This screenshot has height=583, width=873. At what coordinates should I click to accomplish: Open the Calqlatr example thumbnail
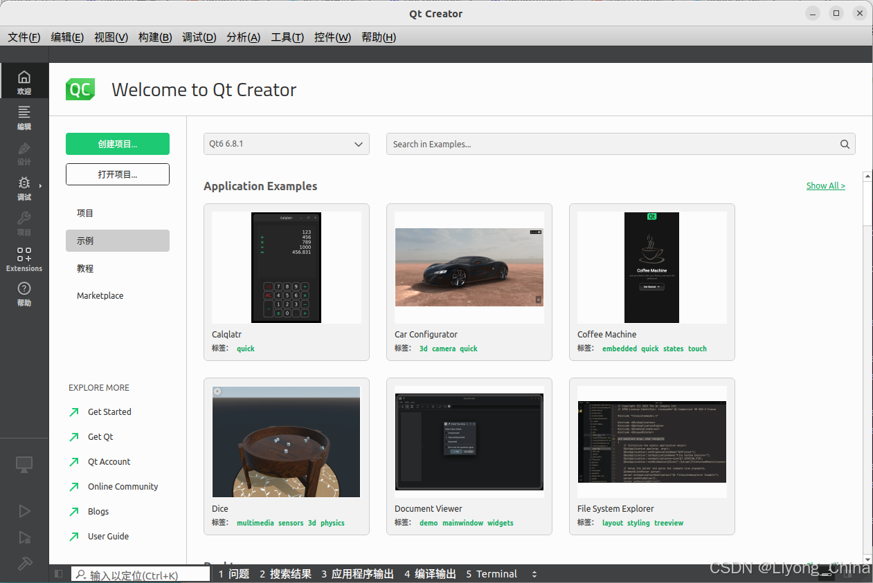click(x=287, y=268)
